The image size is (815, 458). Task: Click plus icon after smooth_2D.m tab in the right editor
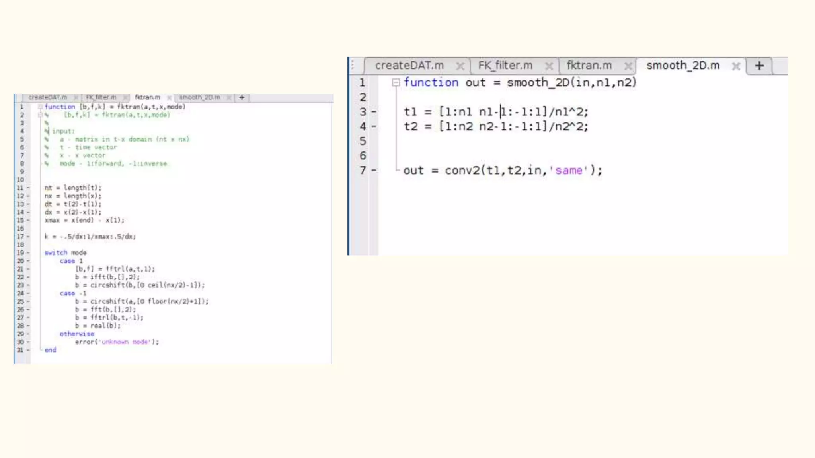click(x=759, y=66)
